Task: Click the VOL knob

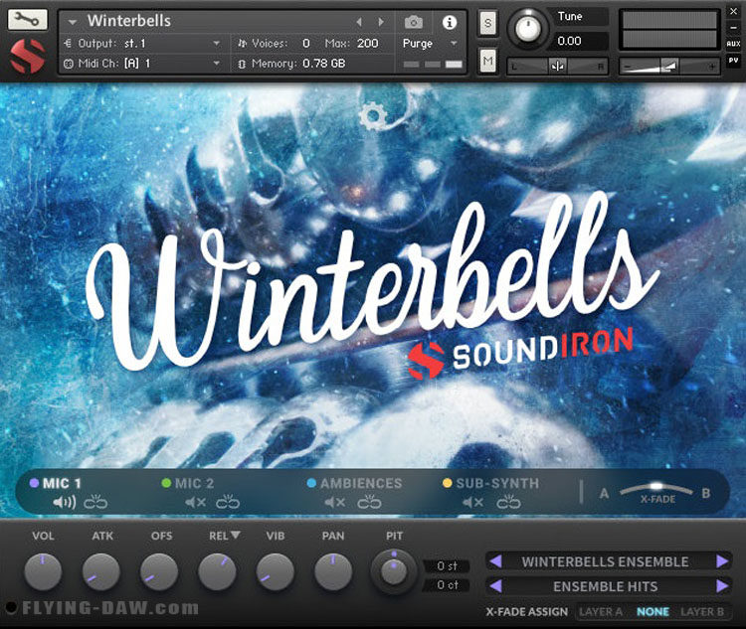Action: [x=43, y=571]
